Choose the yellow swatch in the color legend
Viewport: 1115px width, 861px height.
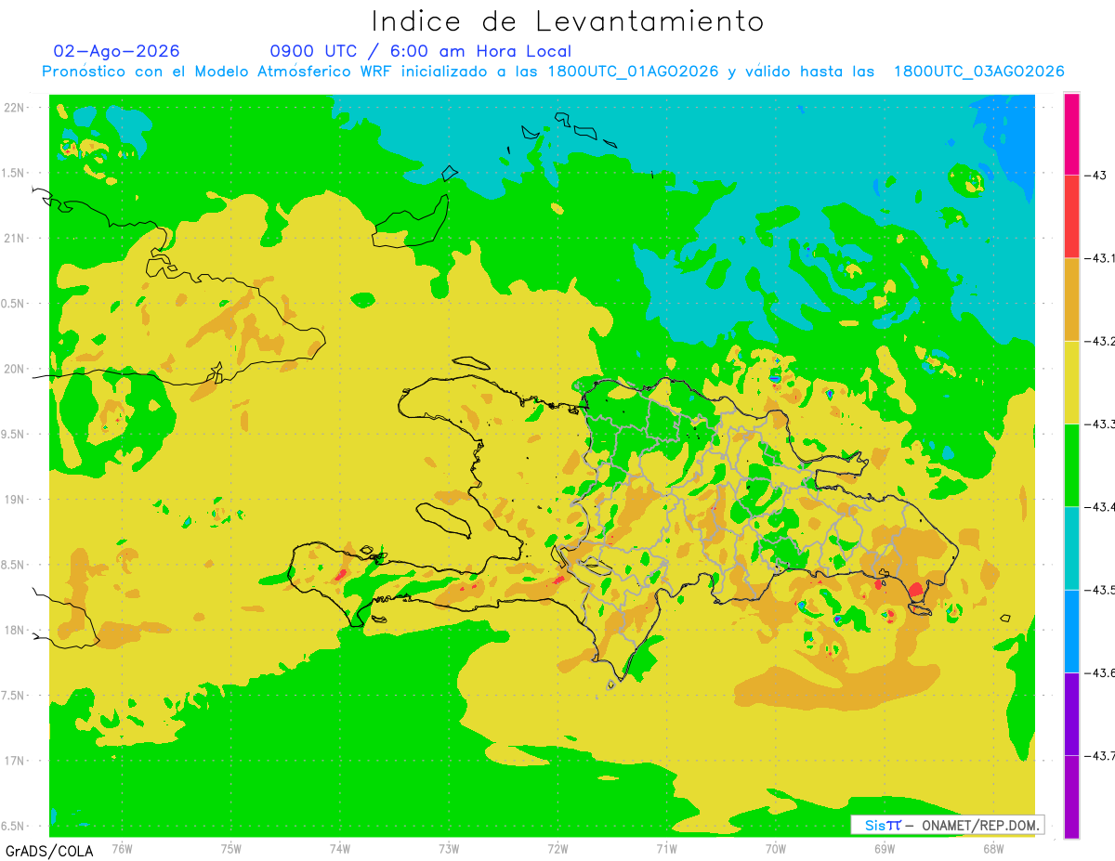[x=1071, y=382]
